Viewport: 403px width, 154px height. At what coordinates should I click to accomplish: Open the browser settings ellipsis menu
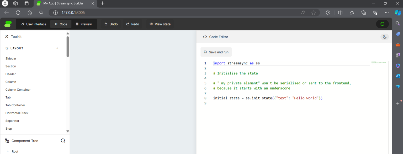point(387,12)
